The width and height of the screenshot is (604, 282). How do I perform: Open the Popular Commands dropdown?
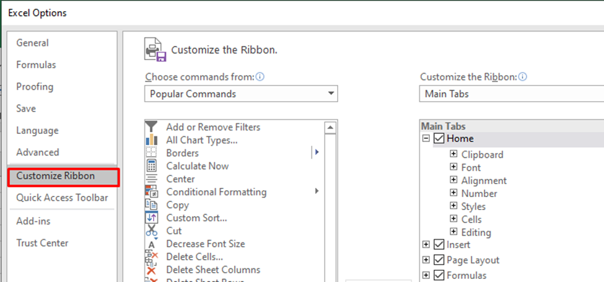click(241, 94)
